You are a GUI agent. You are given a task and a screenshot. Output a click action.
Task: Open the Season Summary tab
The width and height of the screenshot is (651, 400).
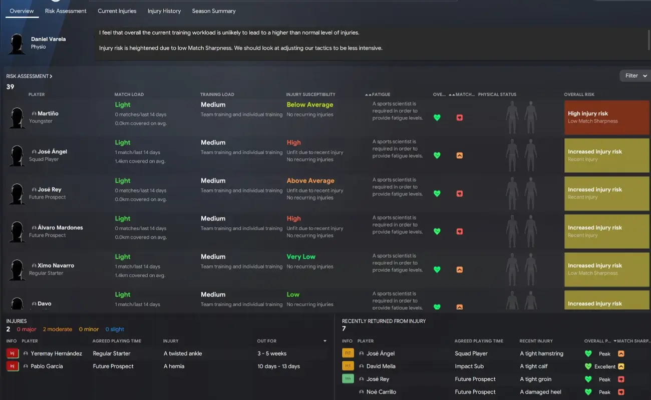coord(214,11)
